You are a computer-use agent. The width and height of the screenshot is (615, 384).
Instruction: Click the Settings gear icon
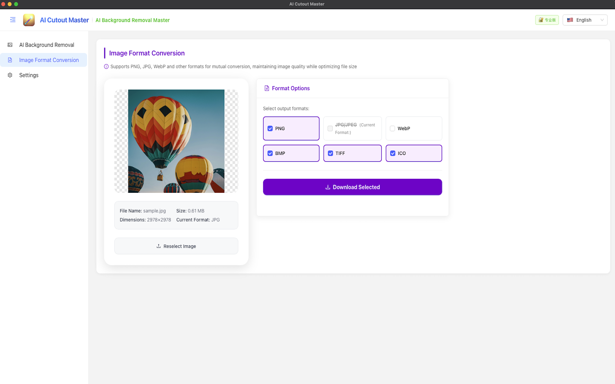point(9,75)
